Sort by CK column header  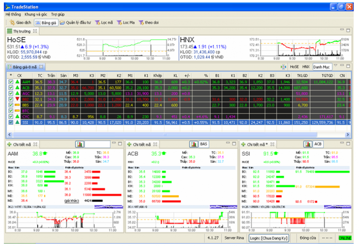[20, 75]
